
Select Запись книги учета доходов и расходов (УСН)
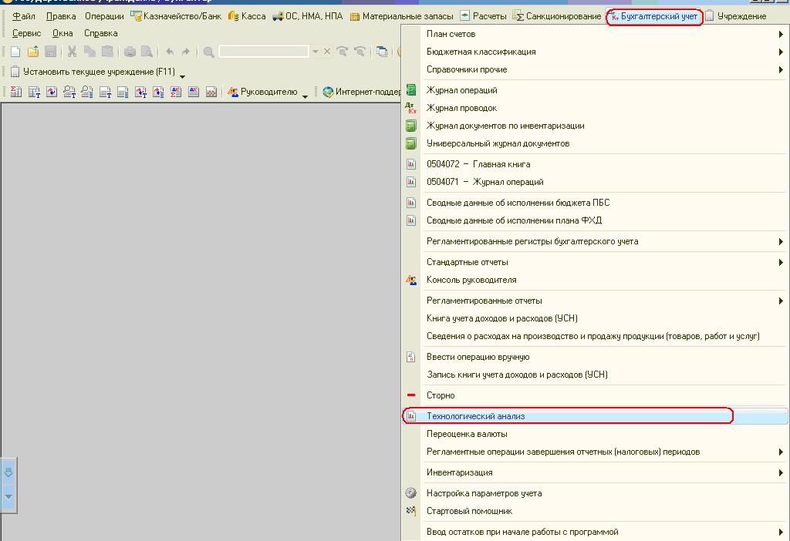click(596, 375)
